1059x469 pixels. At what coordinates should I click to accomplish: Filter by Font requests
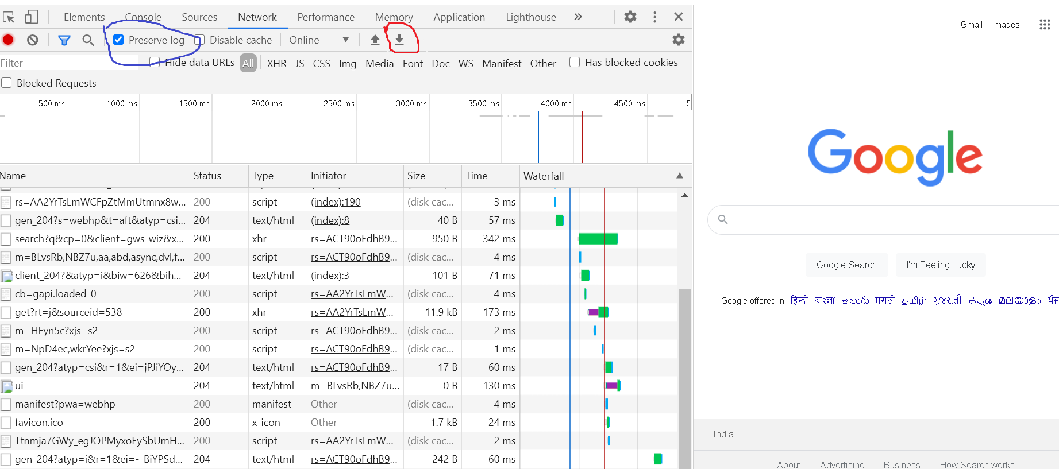coord(413,63)
